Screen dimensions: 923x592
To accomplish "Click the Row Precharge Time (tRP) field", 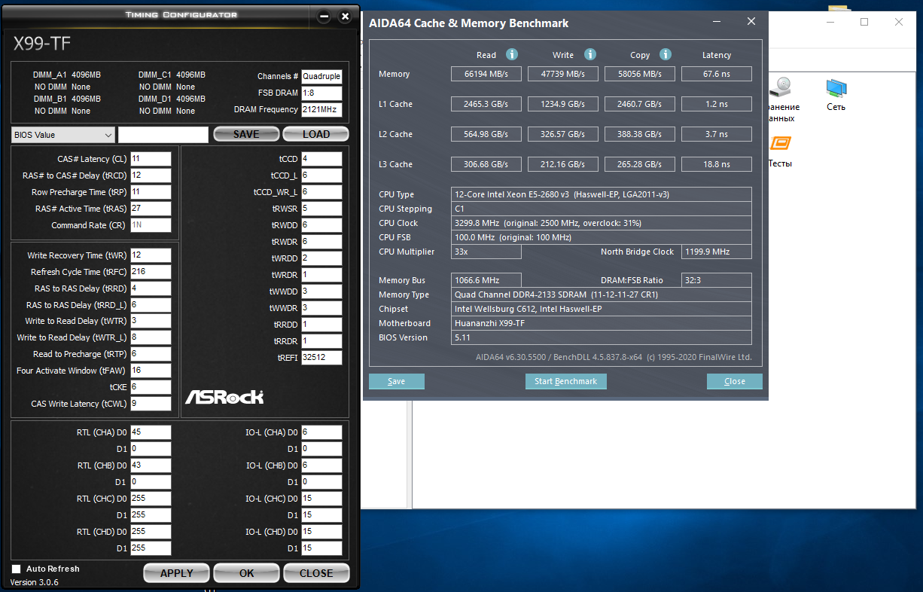I will (x=151, y=192).
